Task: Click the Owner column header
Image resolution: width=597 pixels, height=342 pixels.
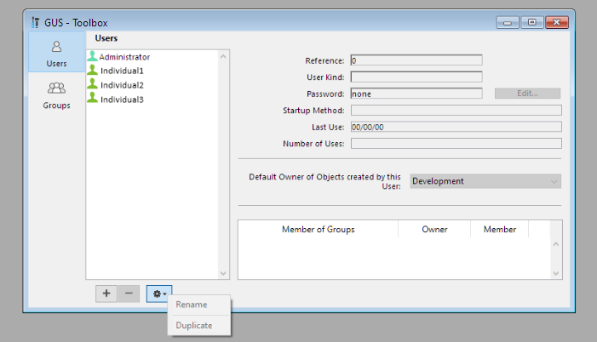Action: 434,230
